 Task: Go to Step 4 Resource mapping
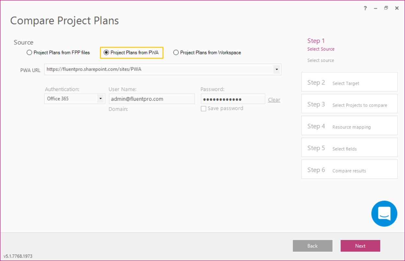tap(349, 126)
